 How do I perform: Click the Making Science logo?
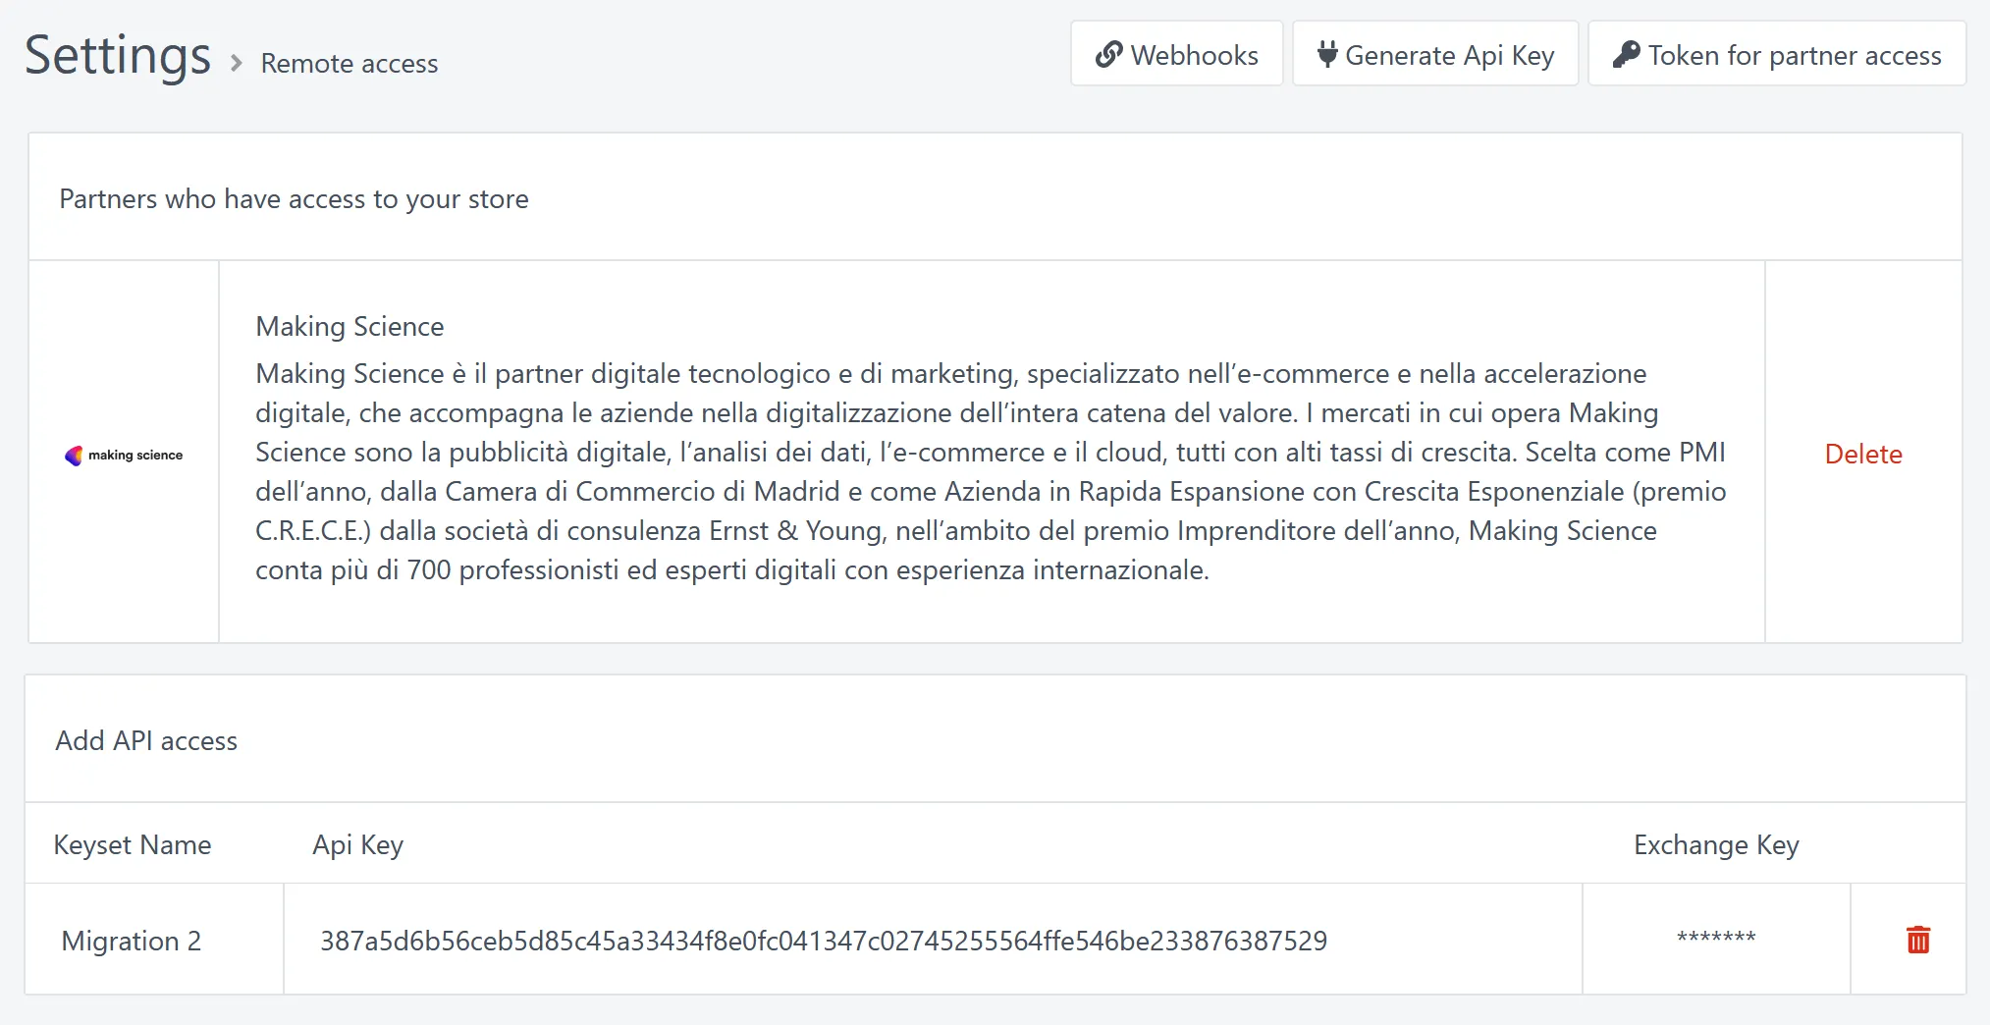(x=124, y=455)
